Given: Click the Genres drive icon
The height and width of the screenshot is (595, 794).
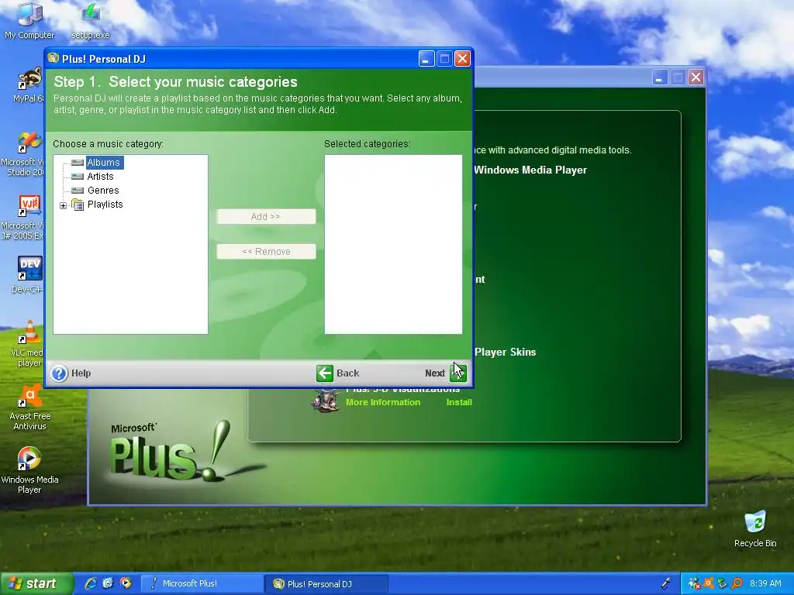Looking at the screenshot, I should pyautogui.click(x=78, y=191).
